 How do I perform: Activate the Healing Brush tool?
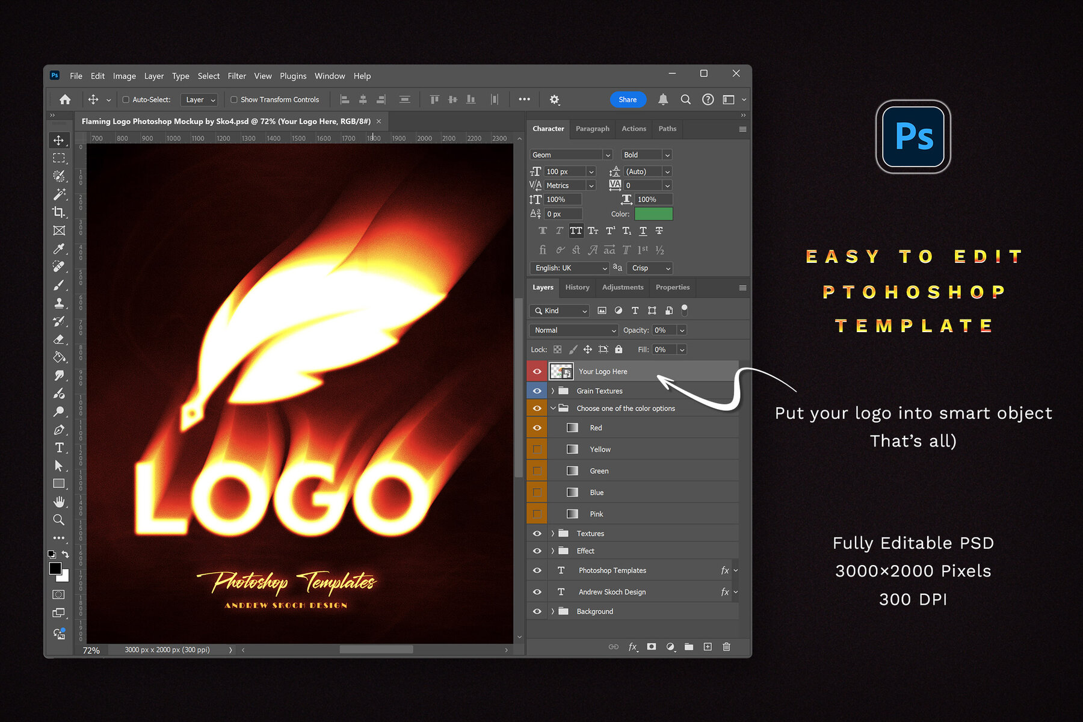[x=59, y=267]
